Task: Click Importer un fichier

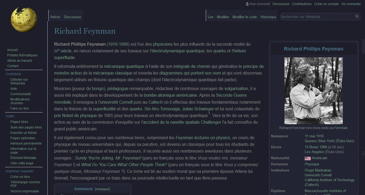Action: tap(24, 133)
